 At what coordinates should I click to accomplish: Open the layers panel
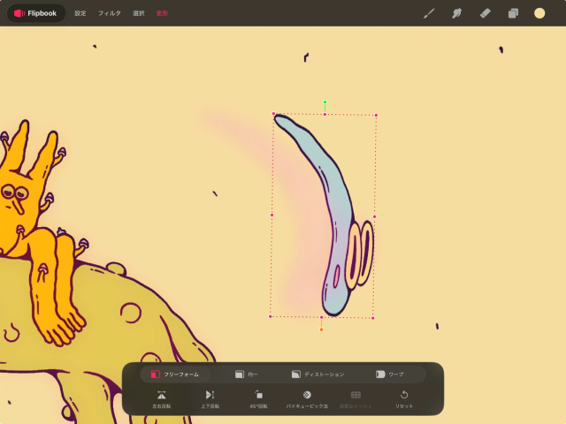pos(513,13)
